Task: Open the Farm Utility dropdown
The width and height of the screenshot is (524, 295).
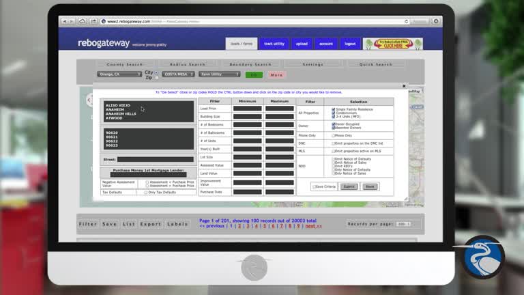Action: click(x=219, y=74)
